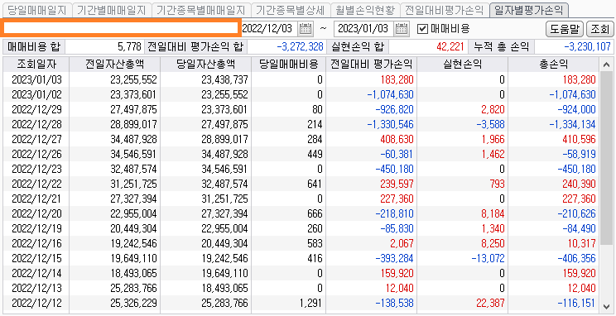Click the 총손익 column header

pos(554,65)
